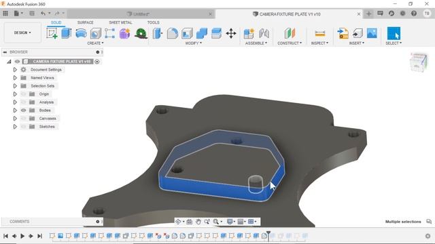Screen dimensions: 435x244
Task: Click the Measure ruler icon
Action: click(320, 33)
